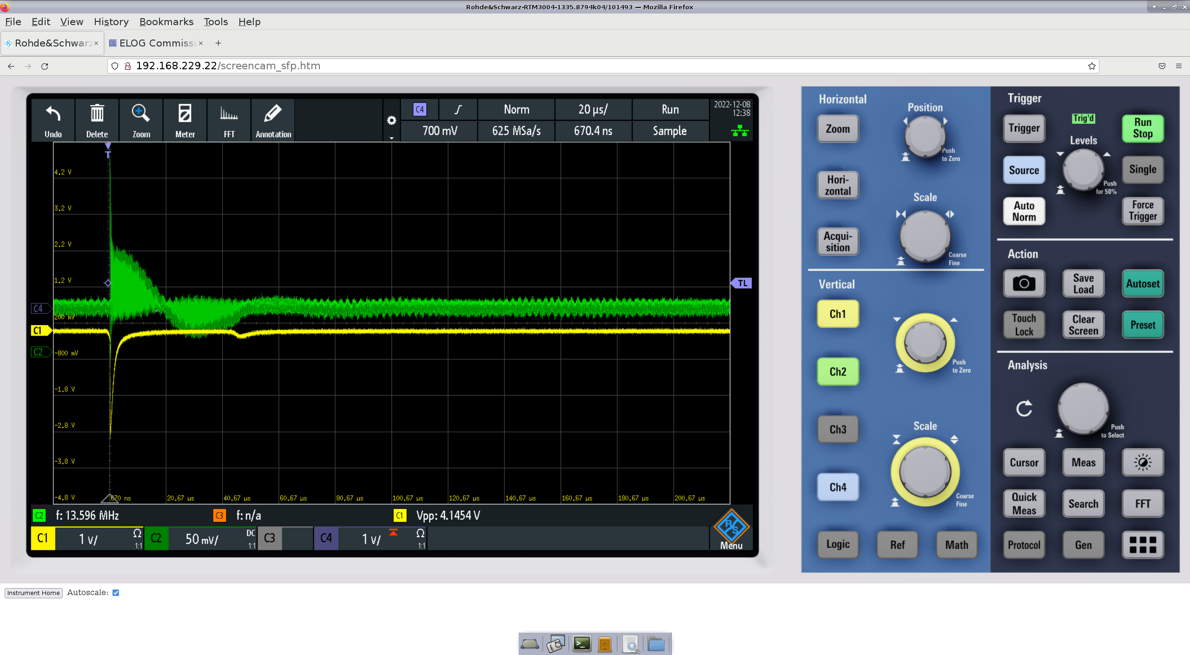Select the Zoom magnifier tool

click(141, 120)
